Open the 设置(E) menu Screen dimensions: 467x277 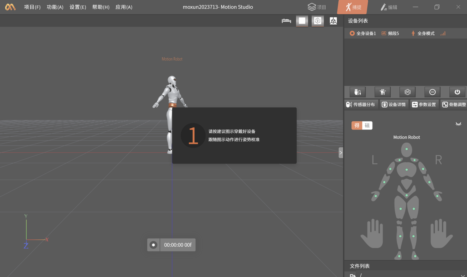point(78,7)
